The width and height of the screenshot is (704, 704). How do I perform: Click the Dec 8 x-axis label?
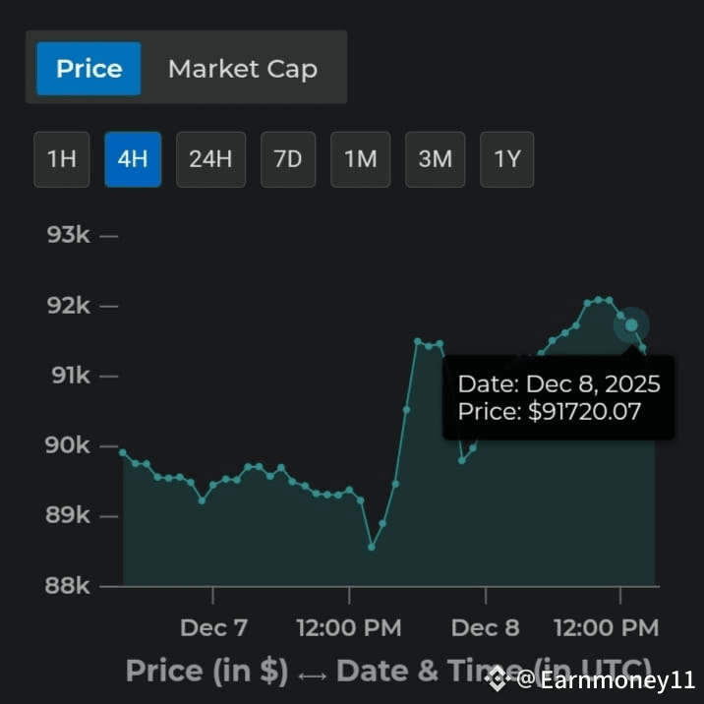pos(486,627)
